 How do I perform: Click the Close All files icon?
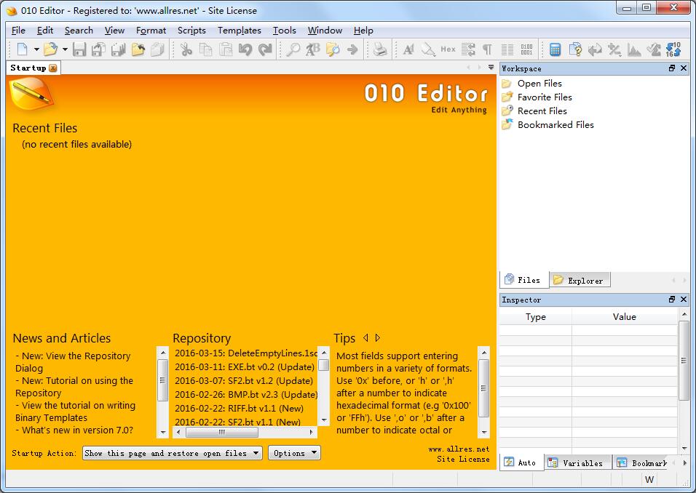[x=157, y=49]
